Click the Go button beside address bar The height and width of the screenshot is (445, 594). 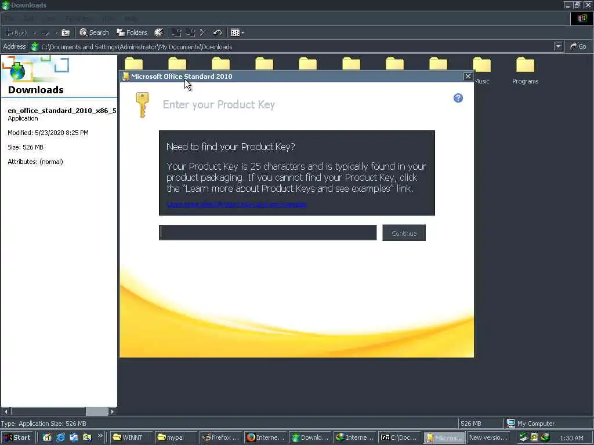[x=578, y=46]
